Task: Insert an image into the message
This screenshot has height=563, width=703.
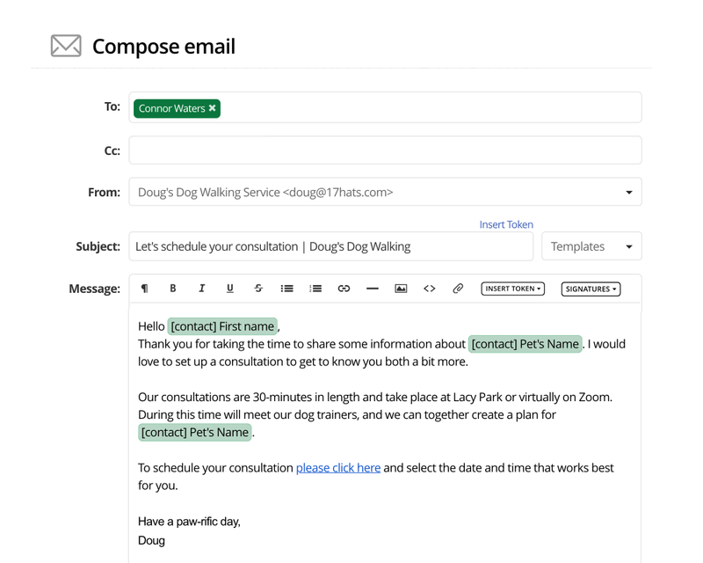Action: click(x=400, y=289)
